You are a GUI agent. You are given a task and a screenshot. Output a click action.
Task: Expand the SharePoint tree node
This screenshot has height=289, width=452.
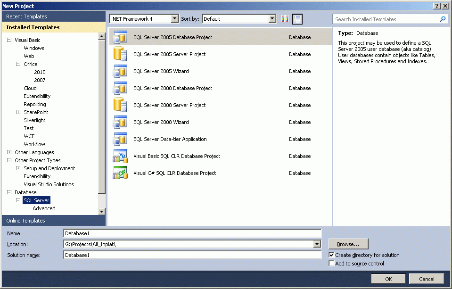click(18, 112)
